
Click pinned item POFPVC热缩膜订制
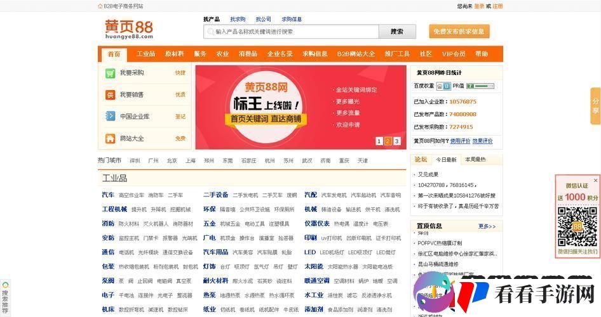440,243
